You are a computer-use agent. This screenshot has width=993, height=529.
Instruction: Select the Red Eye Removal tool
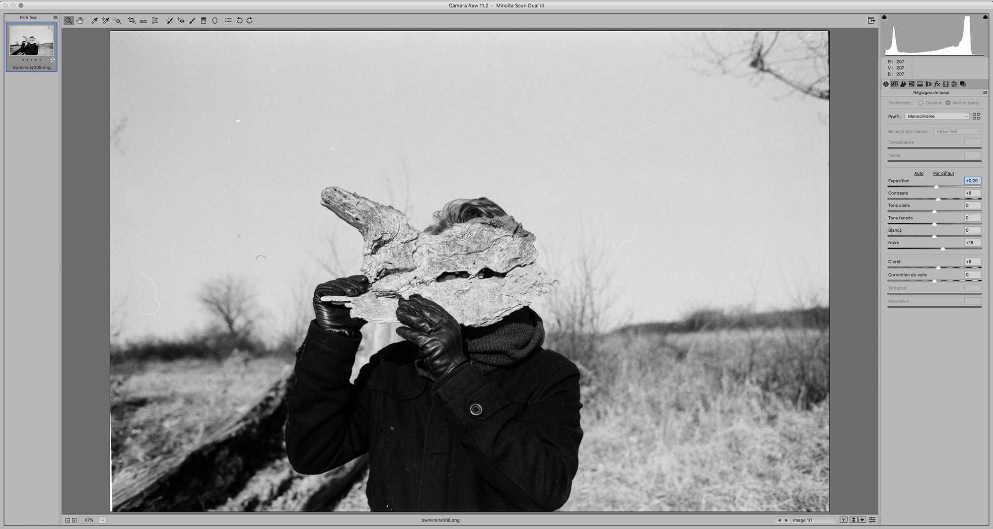click(x=181, y=20)
